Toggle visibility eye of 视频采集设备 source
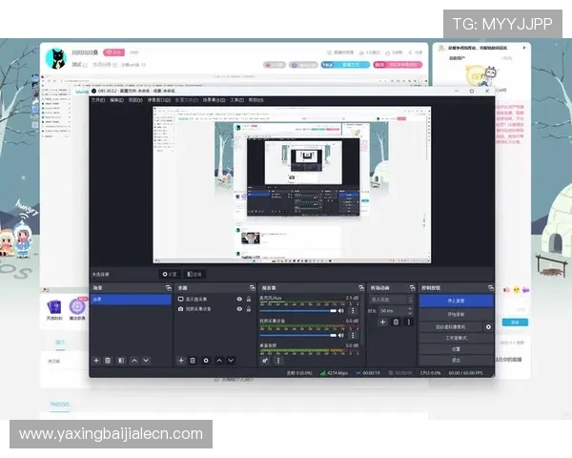This screenshot has height=458, width=572. coord(239,309)
